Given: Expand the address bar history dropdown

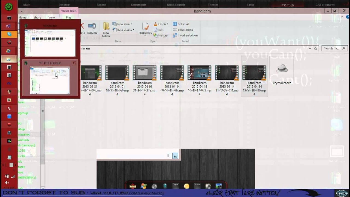Looking at the screenshot, I should pos(310,48).
